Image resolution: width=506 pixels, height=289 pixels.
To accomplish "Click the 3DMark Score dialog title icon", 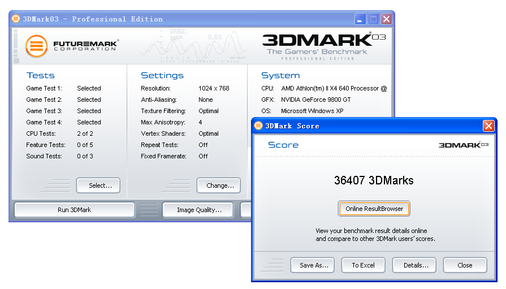I will click(x=258, y=126).
